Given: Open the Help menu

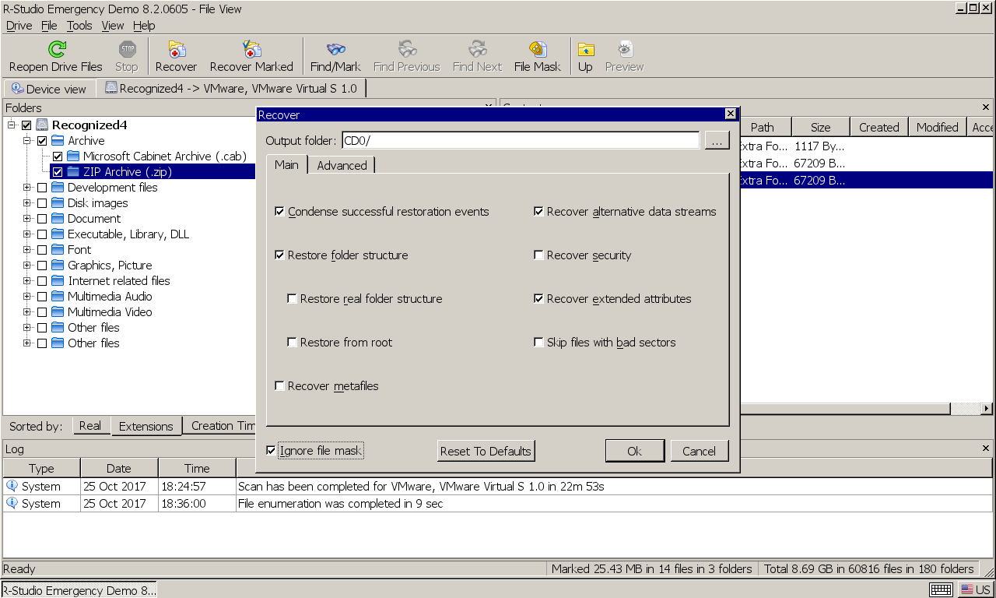Looking at the screenshot, I should tap(144, 26).
